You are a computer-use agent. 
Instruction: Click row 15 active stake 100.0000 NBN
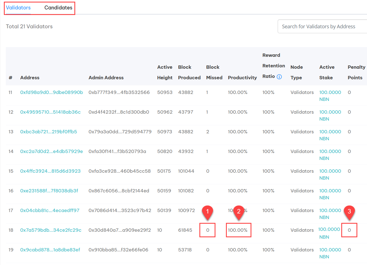tap(330, 174)
